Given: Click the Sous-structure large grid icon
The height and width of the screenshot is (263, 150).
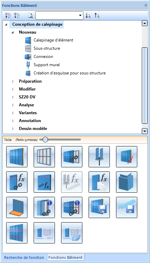Looking at the screenshot, I should pos(44,157).
